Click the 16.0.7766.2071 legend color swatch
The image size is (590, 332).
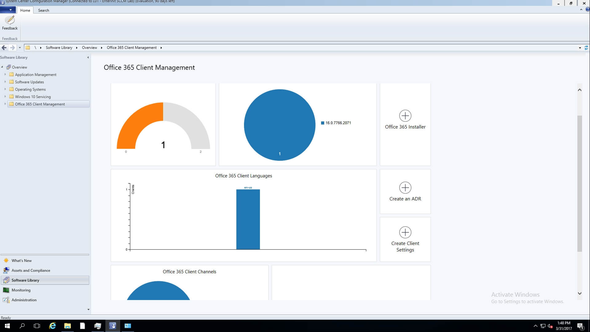(323, 123)
